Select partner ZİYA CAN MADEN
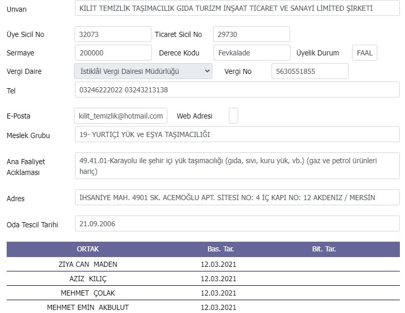The height and width of the screenshot is (313, 405). (x=88, y=264)
